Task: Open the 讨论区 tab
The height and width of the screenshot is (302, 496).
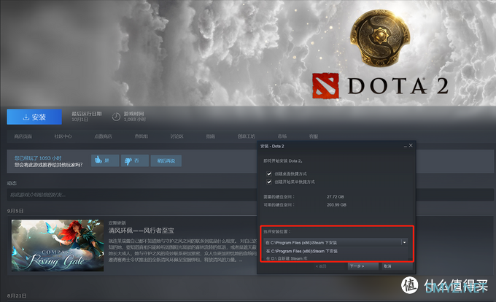Action: 177,136
